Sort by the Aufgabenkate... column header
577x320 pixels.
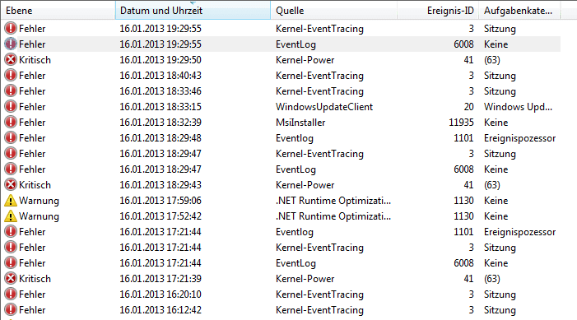click(519, 11)
